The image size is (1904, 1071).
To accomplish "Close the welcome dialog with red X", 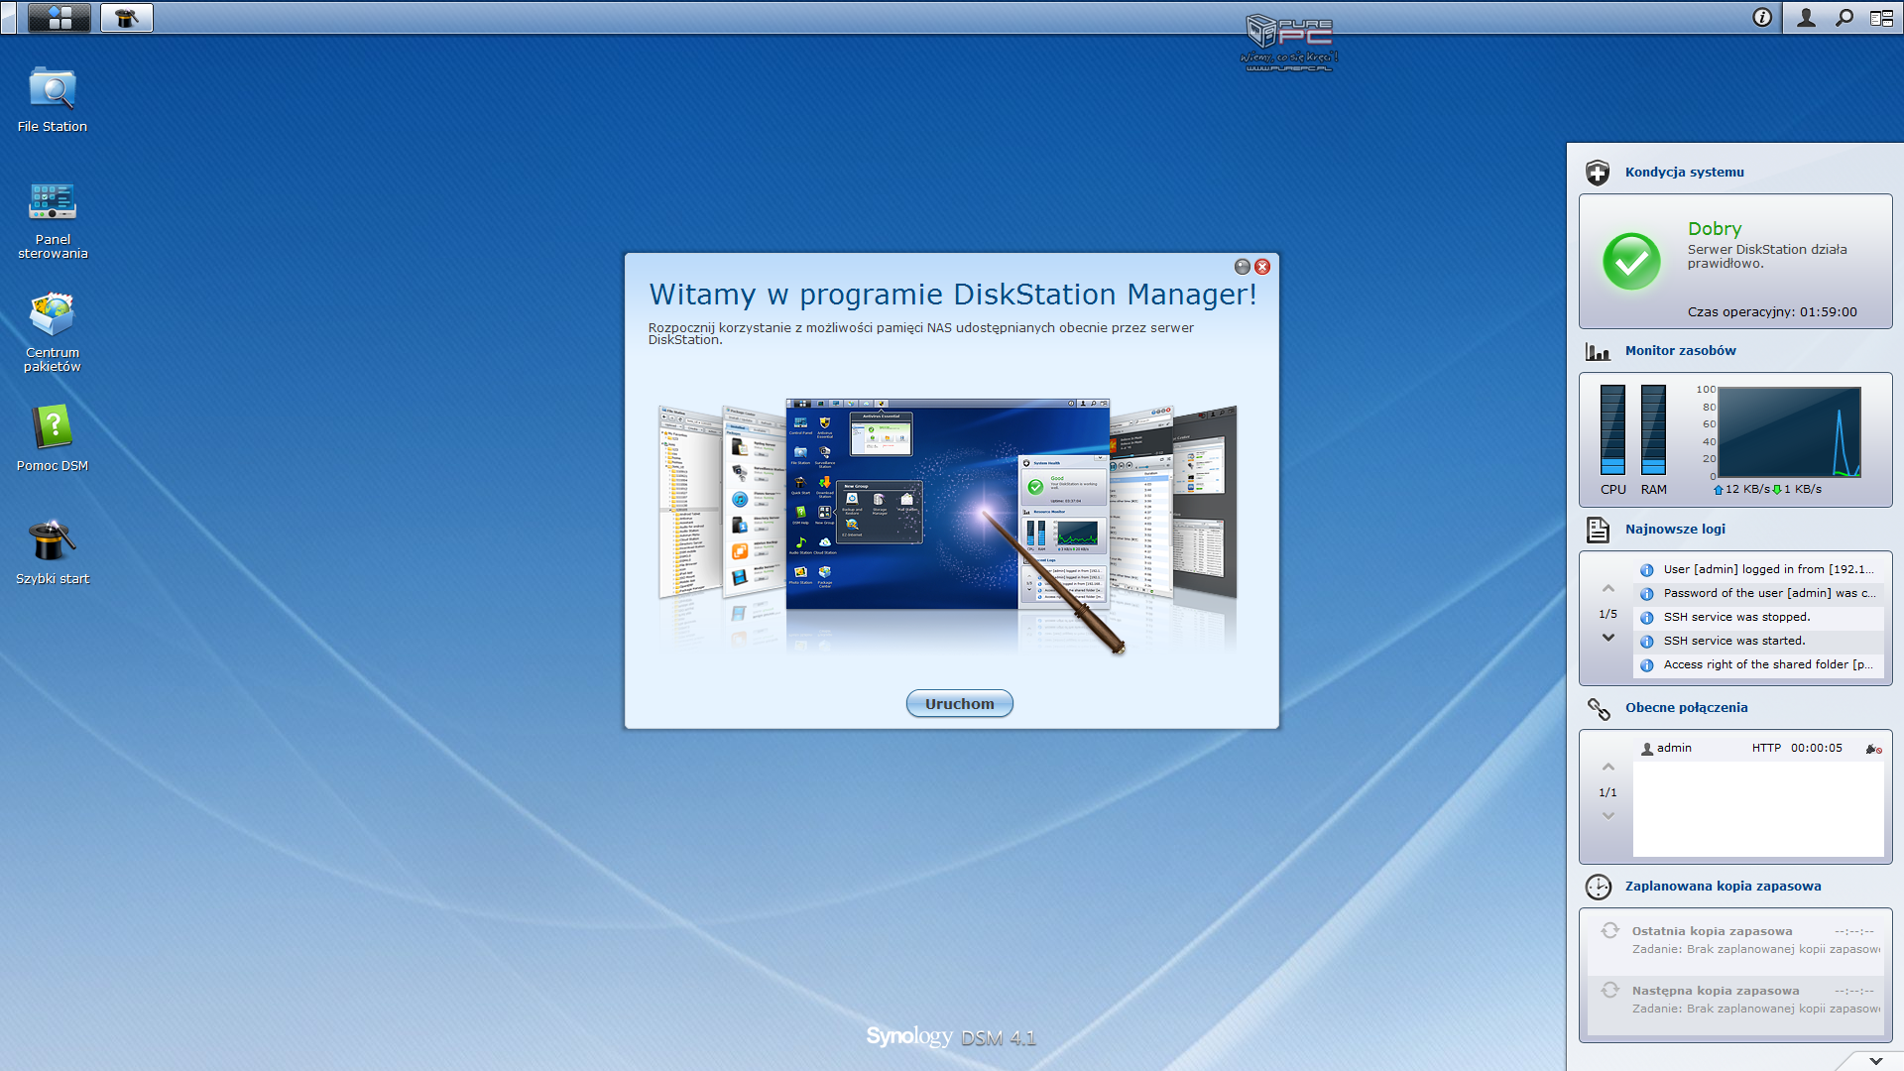I will [1262, 267].
